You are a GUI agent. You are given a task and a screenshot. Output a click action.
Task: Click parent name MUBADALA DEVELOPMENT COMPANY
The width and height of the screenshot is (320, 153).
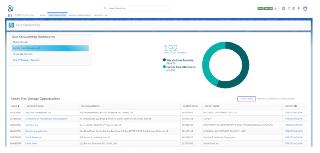click(x=225, y=131)
